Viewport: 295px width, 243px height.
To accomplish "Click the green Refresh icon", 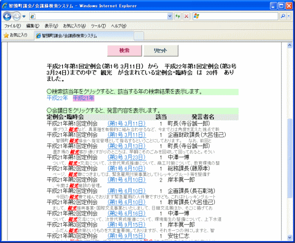I will click(x=178, y=16).
